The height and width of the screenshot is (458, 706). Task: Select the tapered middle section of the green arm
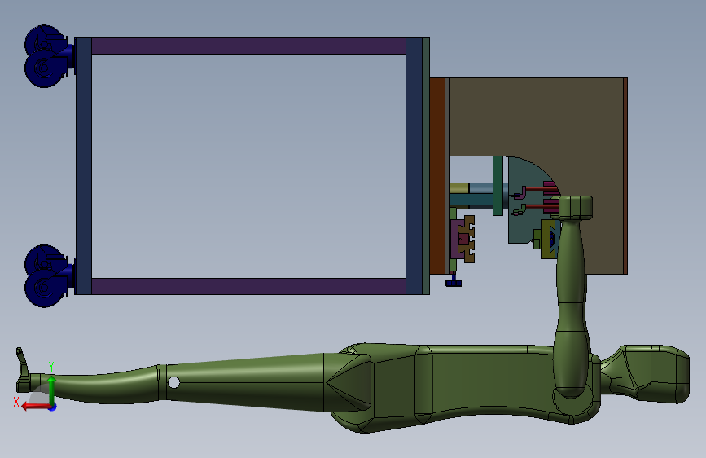point(245,382)
